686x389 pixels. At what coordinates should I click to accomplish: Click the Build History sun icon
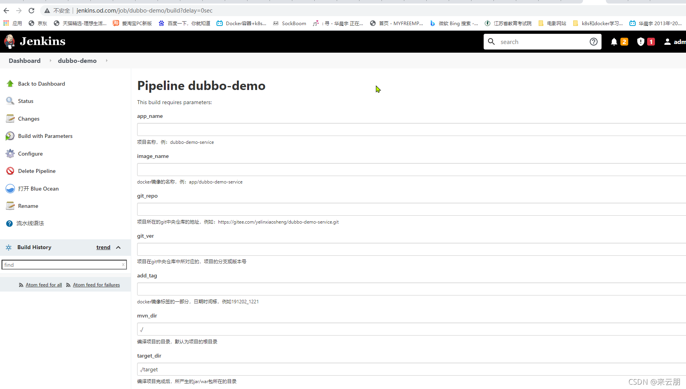[9, 247]
